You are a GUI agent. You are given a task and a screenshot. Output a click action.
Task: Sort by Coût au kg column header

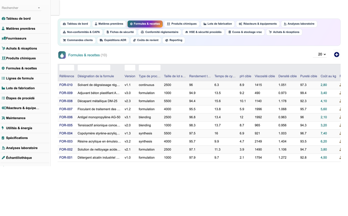(328, 76)
